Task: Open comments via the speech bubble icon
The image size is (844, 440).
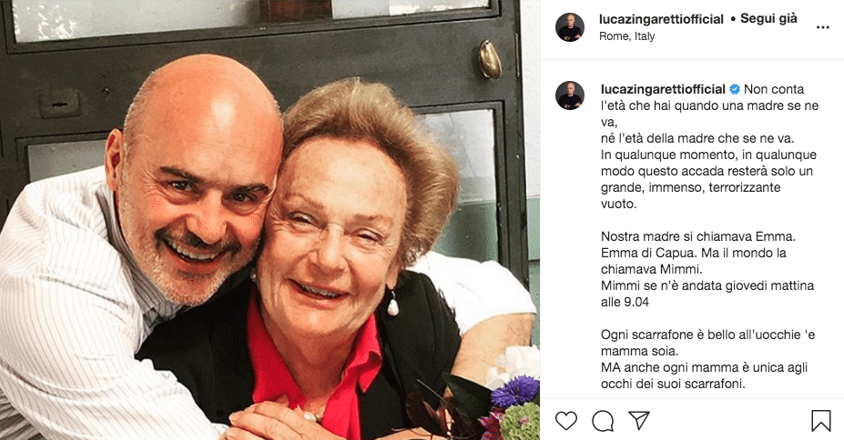Action: tap(603, 421)
